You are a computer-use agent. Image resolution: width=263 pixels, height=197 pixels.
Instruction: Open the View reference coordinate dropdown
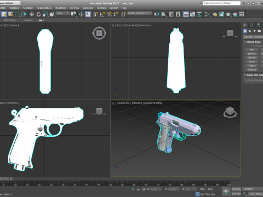62,13
